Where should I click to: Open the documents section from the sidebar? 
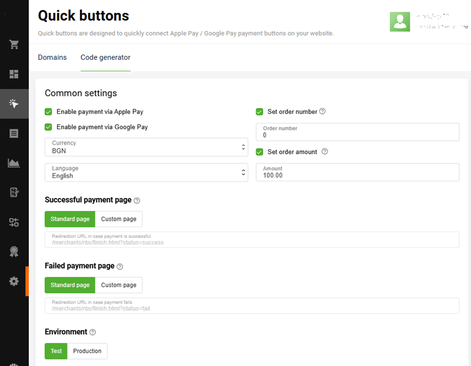[x=14, y=133]
